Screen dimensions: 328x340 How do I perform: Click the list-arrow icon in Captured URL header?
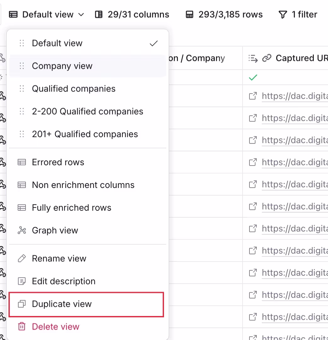pos(253,58)
